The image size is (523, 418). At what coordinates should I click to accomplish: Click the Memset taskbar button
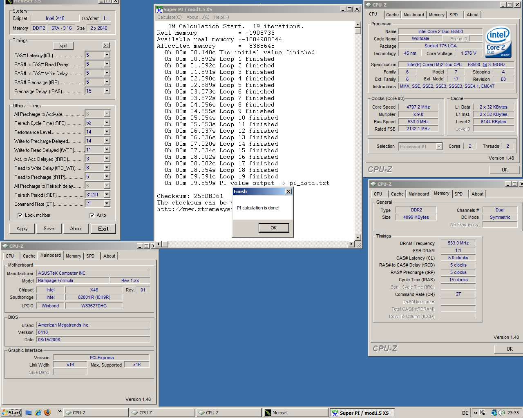[296, 413]
